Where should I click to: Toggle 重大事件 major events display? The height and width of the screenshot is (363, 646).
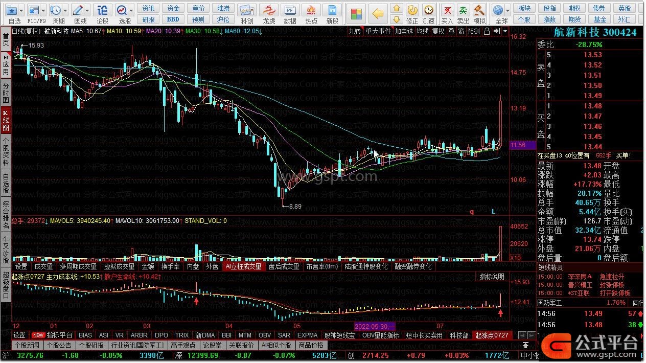point(378,31)
